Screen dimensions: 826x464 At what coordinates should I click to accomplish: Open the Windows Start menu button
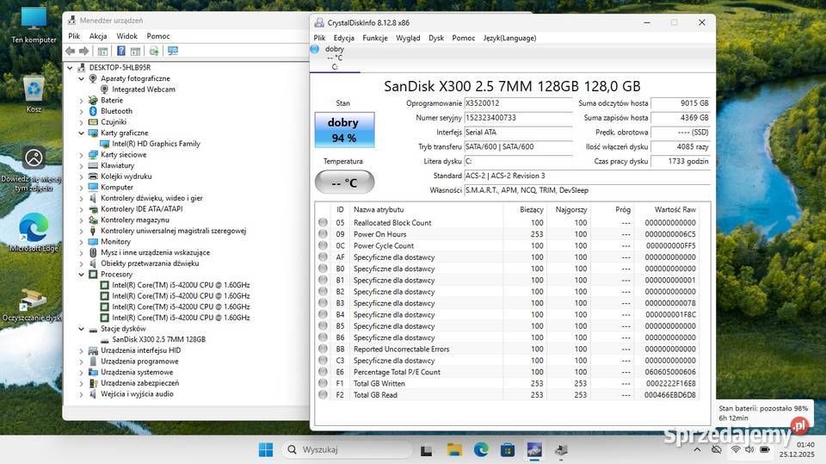tap(265, 449)
